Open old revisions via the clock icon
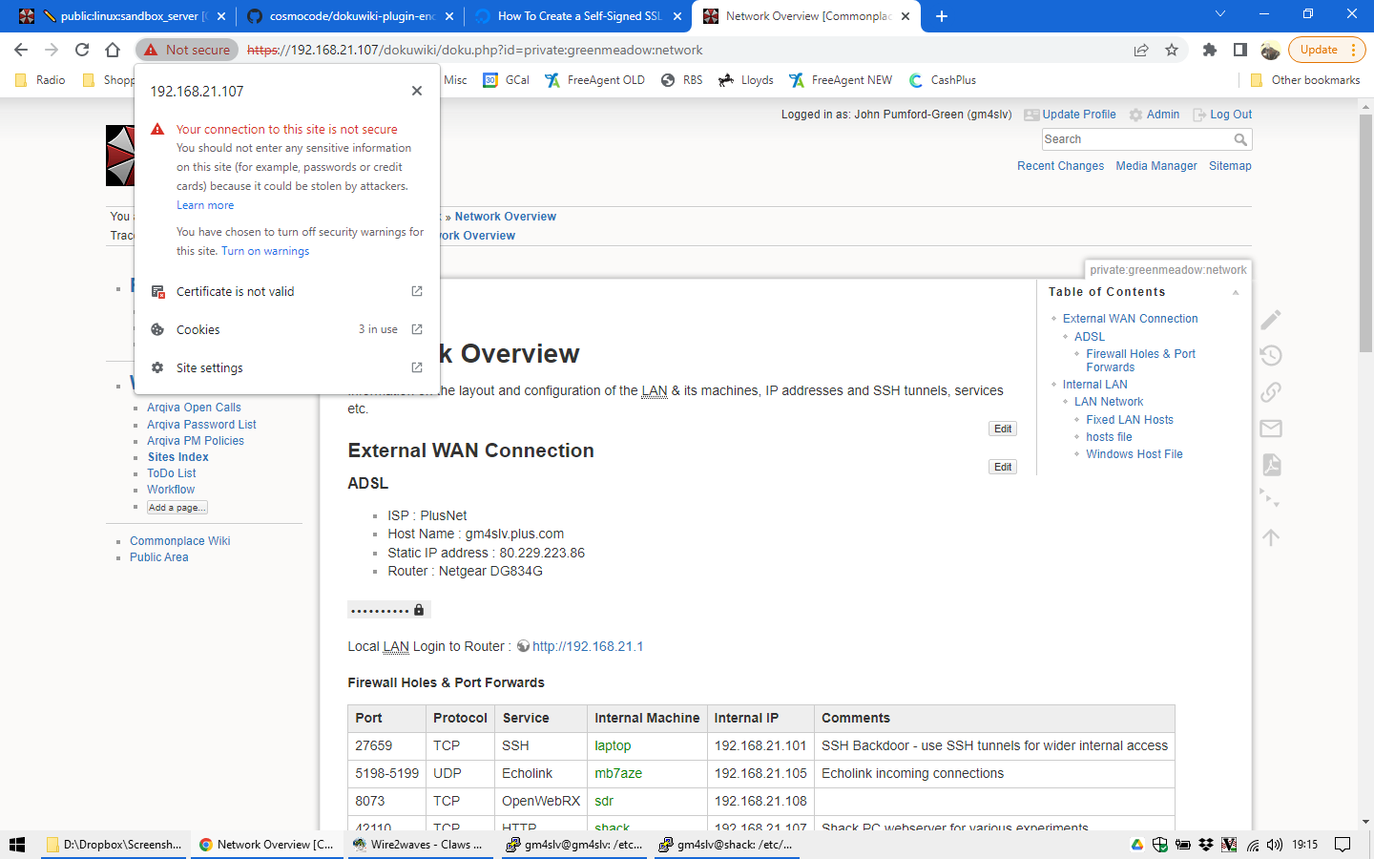 coord(1270,355)
